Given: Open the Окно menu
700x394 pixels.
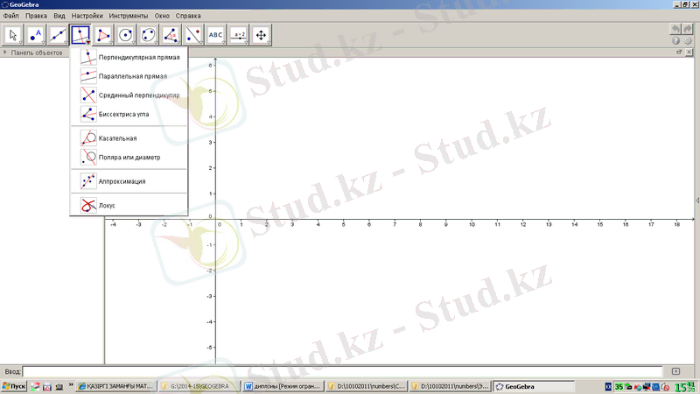Looking at the screenshot, I should click(x=162, y=16).
